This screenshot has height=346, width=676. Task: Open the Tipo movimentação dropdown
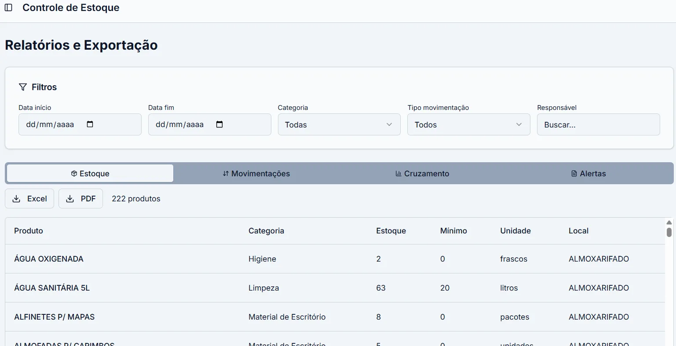click(469, 124)
